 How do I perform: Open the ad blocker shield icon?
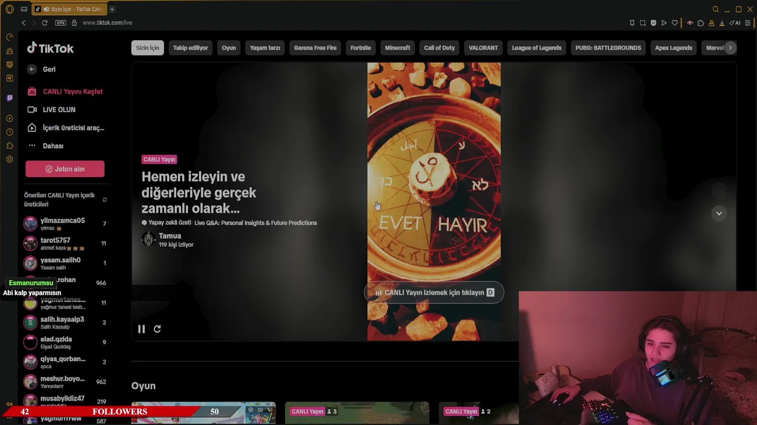tap(654, 23)
